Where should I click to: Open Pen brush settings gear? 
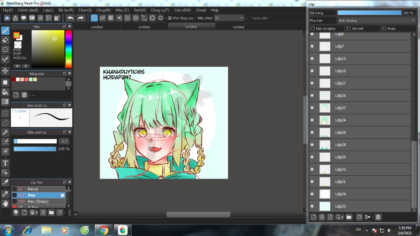coord(62,195)
